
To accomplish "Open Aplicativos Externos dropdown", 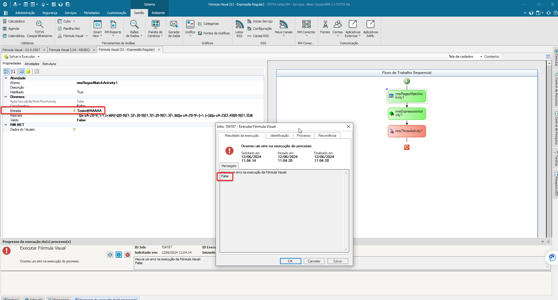I will 353,29.
